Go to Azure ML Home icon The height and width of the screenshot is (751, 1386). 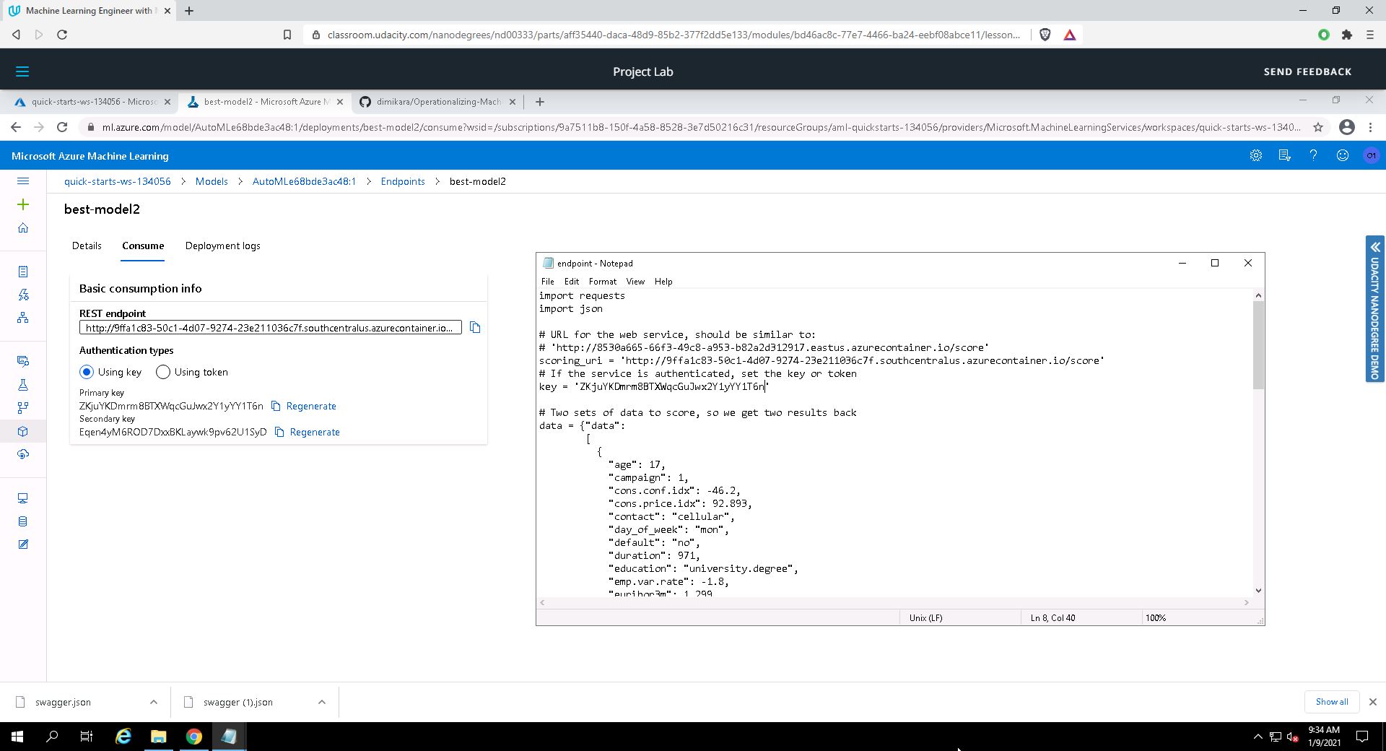tap(23, 228)
